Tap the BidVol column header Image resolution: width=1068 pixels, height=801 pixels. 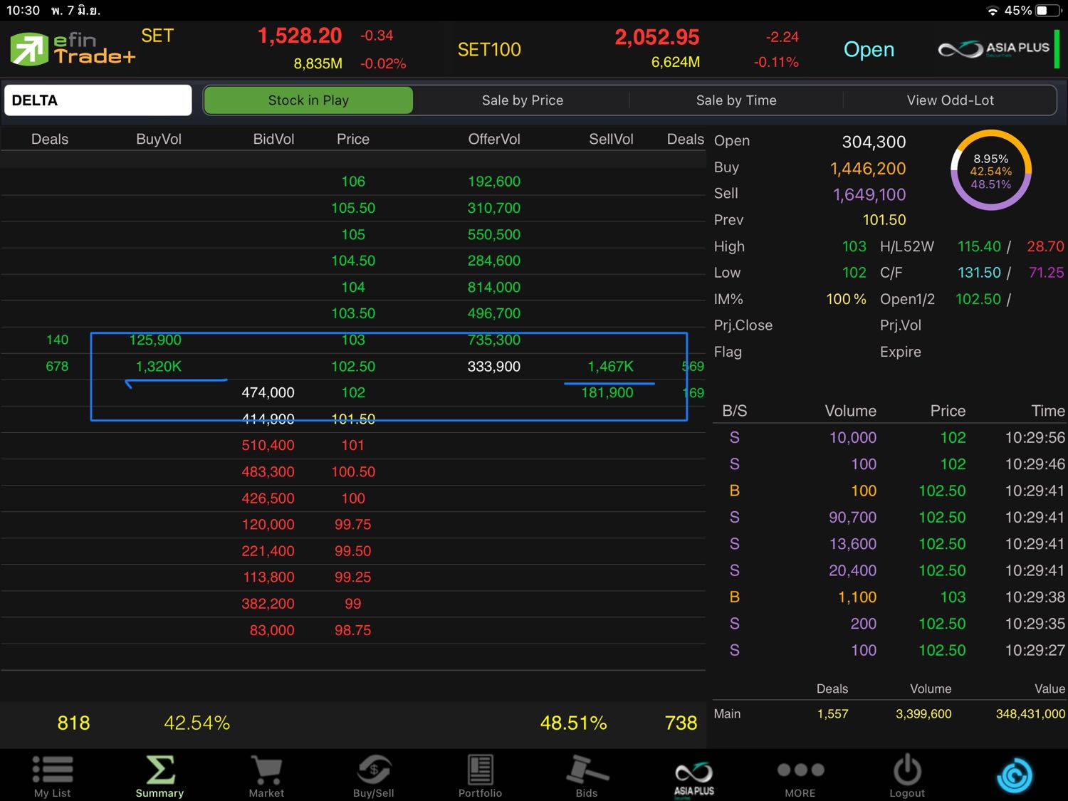(273, 139)
